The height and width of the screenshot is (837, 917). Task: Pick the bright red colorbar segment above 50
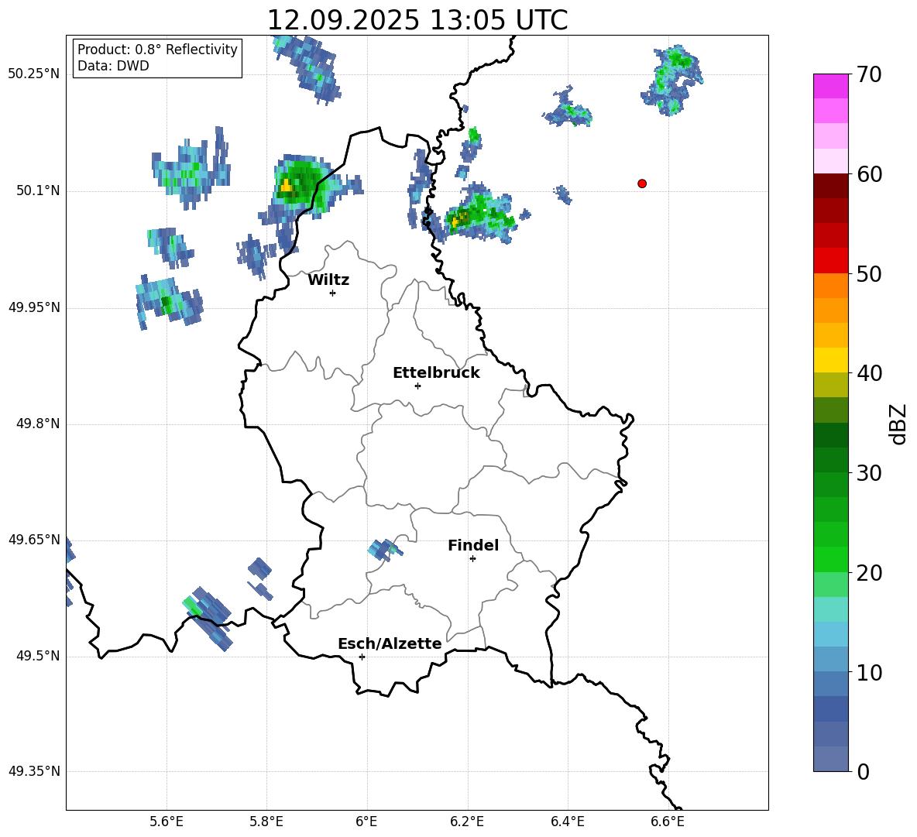(x=831, y=260)
